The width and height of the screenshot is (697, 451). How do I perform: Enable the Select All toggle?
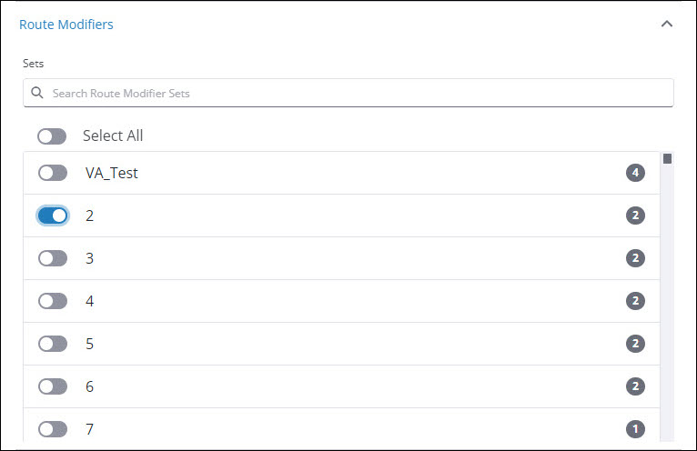point(52,136)
